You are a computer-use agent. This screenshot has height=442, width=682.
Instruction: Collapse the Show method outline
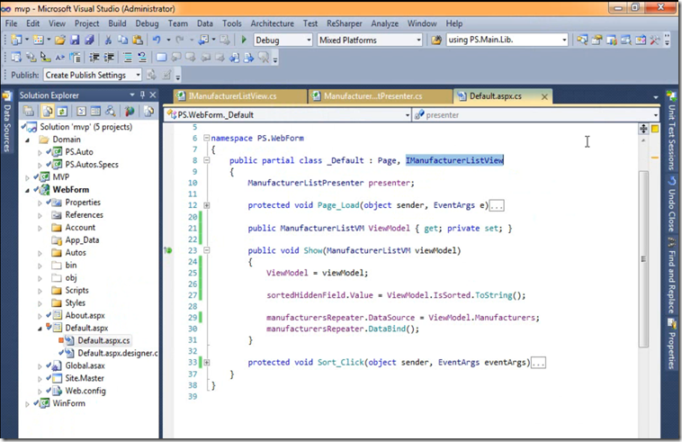pos(207,250)
